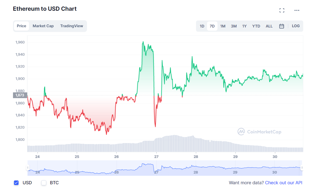Follow the 'Check out our API' link

click(283, 183)
